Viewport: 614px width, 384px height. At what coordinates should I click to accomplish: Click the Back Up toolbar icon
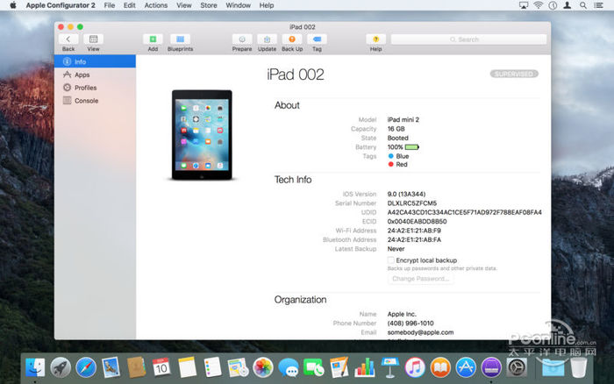click(292, 39)
